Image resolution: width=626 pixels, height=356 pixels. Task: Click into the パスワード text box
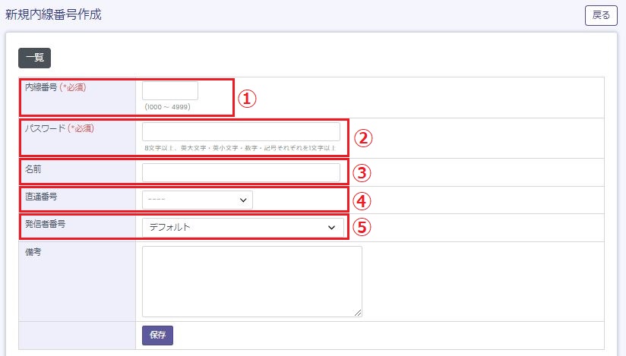point(241,131)
